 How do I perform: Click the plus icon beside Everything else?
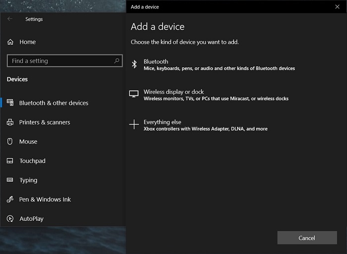pos(133,125)
